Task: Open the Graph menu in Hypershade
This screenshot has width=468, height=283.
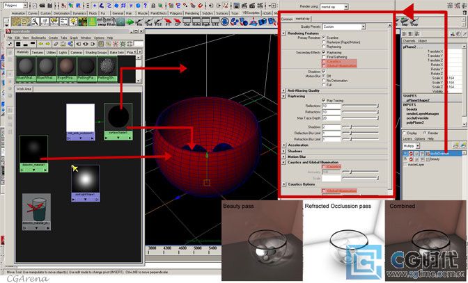Action: (x=74, y=38)
